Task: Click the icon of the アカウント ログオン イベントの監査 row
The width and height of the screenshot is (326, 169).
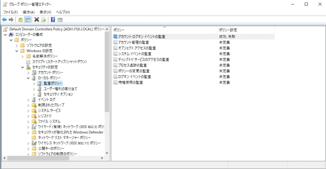Action: point(116,37)
